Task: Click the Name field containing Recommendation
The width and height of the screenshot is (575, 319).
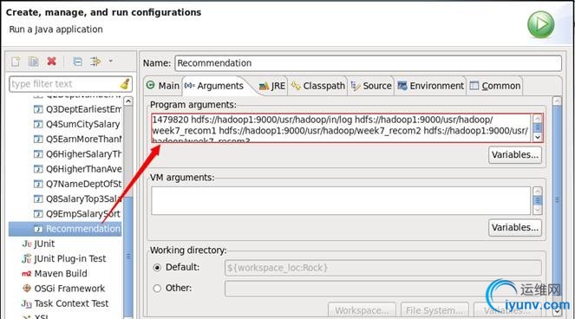Action: [x=369, y=63]
